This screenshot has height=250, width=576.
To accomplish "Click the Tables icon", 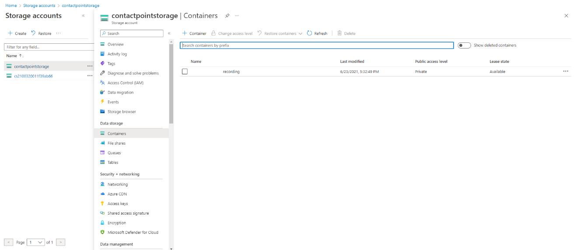I will [102, 163].
